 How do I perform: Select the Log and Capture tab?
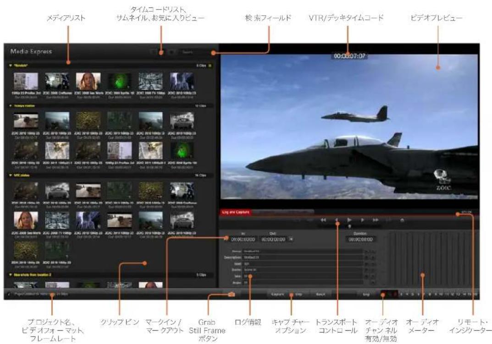coord(236,212)
